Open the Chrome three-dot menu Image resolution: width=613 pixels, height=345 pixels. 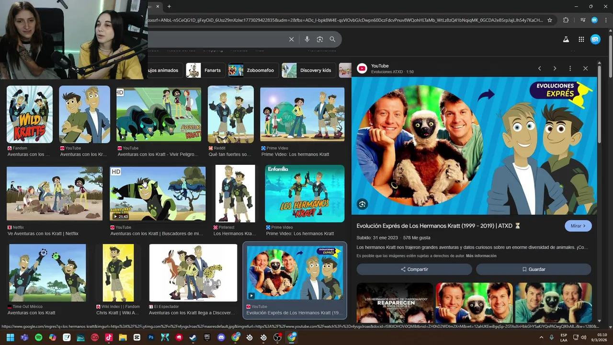605,20
